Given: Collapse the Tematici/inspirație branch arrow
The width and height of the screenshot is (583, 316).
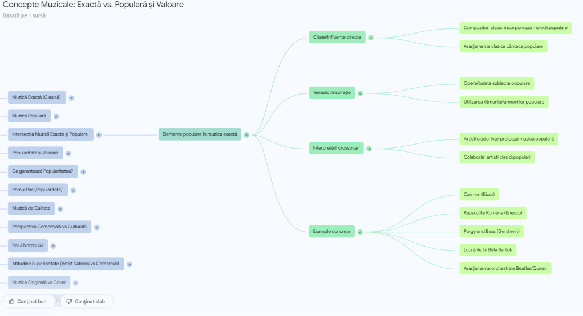Looking at the screenshot, I should coord(360,93).
